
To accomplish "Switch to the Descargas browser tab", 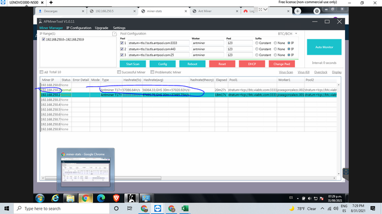I will 60,11.
